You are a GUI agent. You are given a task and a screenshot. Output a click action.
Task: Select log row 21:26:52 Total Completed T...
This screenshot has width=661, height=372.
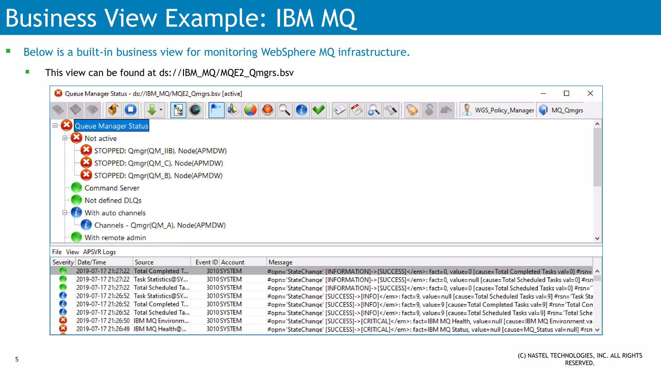click(322, 304)
